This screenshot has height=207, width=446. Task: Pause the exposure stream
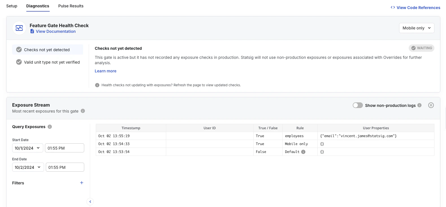click(x=431, y=105)
